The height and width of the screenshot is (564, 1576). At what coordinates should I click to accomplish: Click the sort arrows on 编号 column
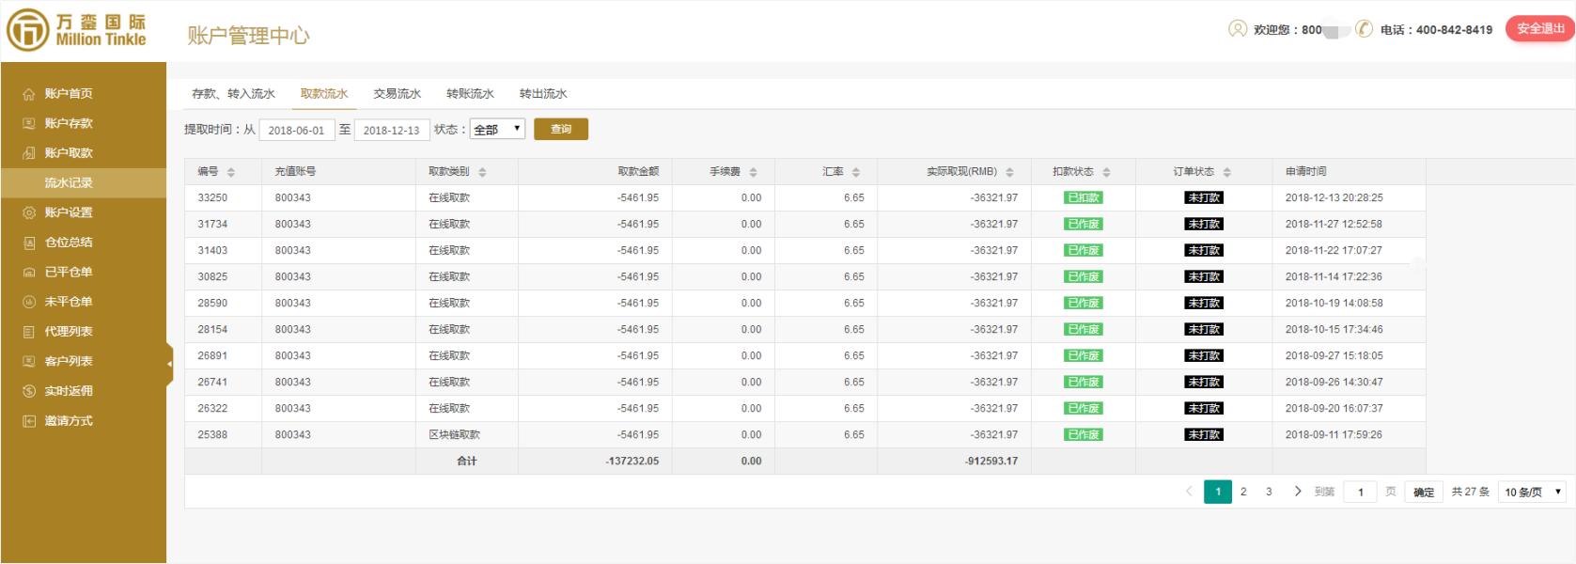pyautogui.click(x=231, y=173)
